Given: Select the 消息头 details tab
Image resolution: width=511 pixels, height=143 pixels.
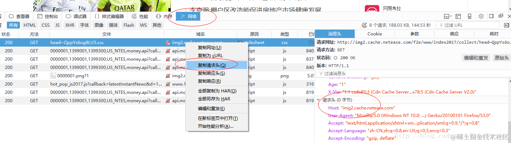Looking at the screenshot, I should pyautogui.click(x=335, y=34).
